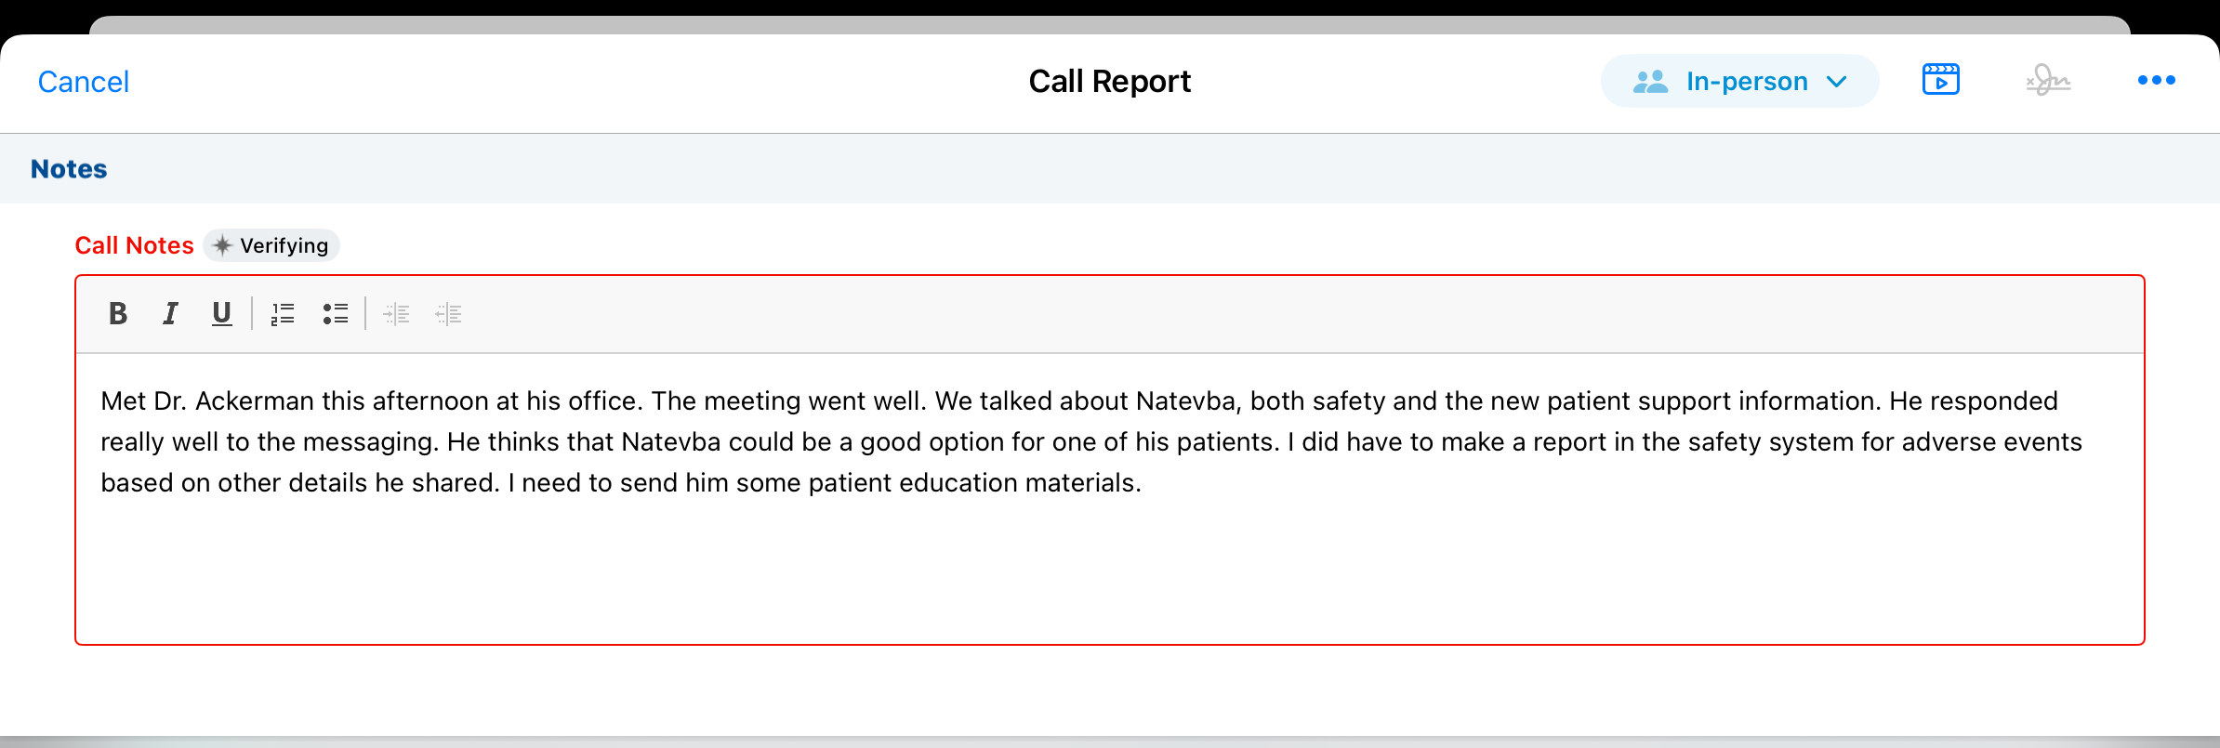Cancel the Call Report

pyautogui.click(x=84, y=82)
